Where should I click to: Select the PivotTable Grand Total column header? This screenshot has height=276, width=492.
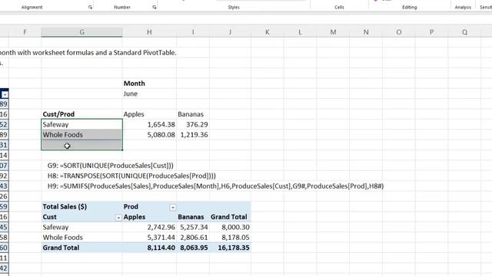coord(230,217)
